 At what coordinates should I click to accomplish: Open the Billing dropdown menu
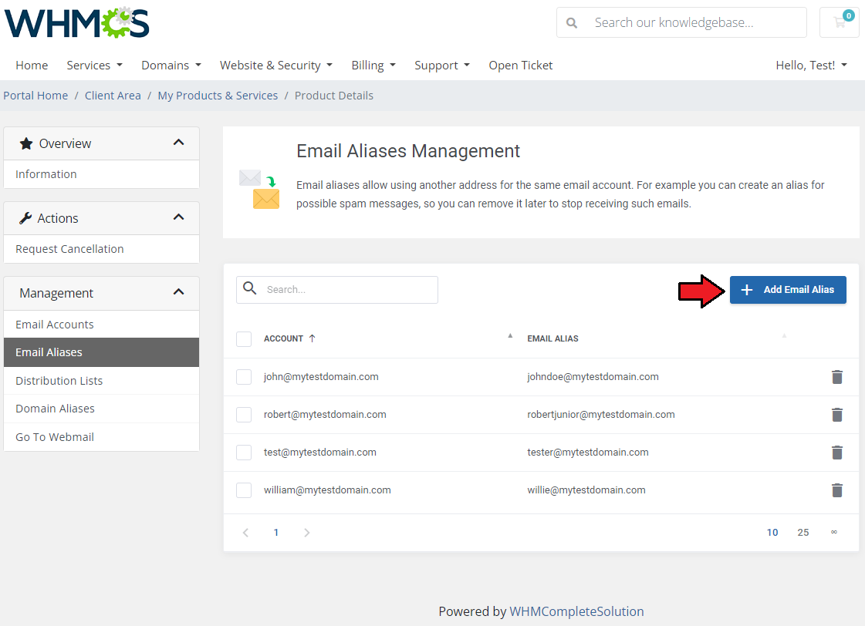(x=373, y=65)
